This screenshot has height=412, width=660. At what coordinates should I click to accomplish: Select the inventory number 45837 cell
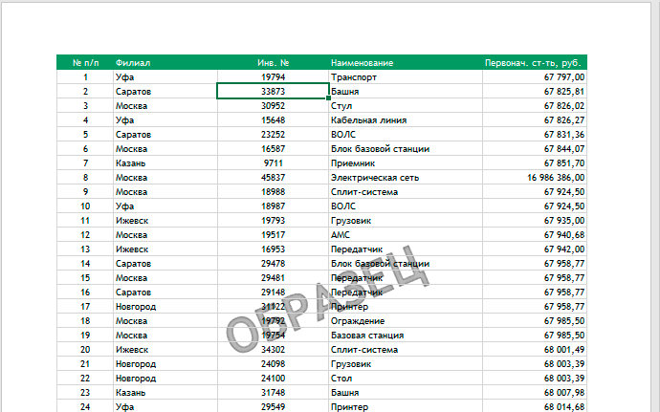[273, 178]
